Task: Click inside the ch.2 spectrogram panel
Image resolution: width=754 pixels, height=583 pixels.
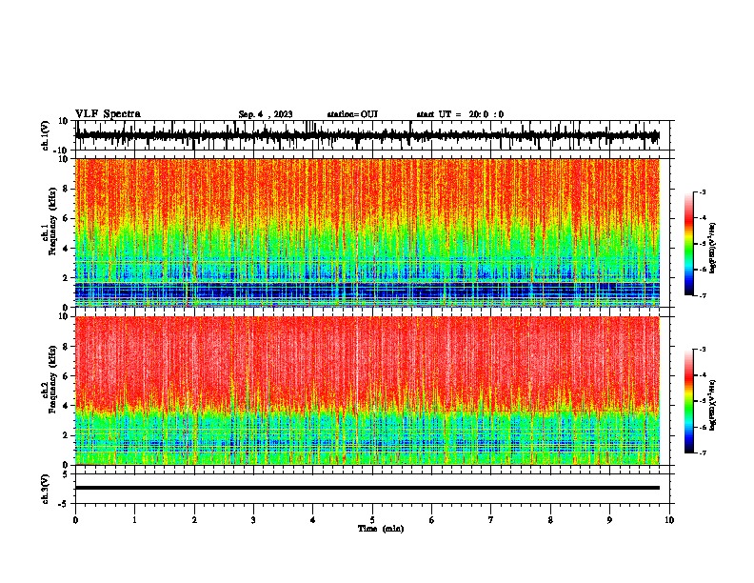Action: pyautogui.click(x=367, y=391)
